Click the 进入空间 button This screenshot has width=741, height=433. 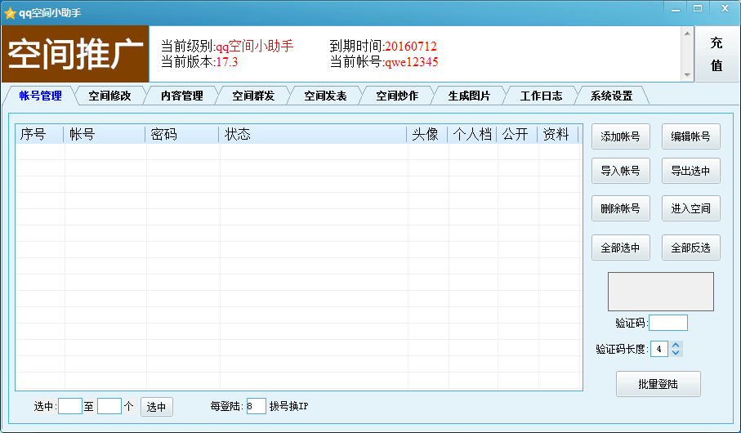coord(691,208)
